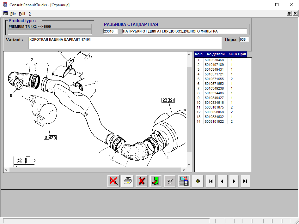Go to the previous page
299x224 pixels.
tap(222, 181)
